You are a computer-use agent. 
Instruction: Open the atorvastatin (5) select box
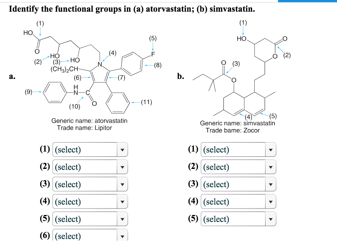click(x=90, y=219)
